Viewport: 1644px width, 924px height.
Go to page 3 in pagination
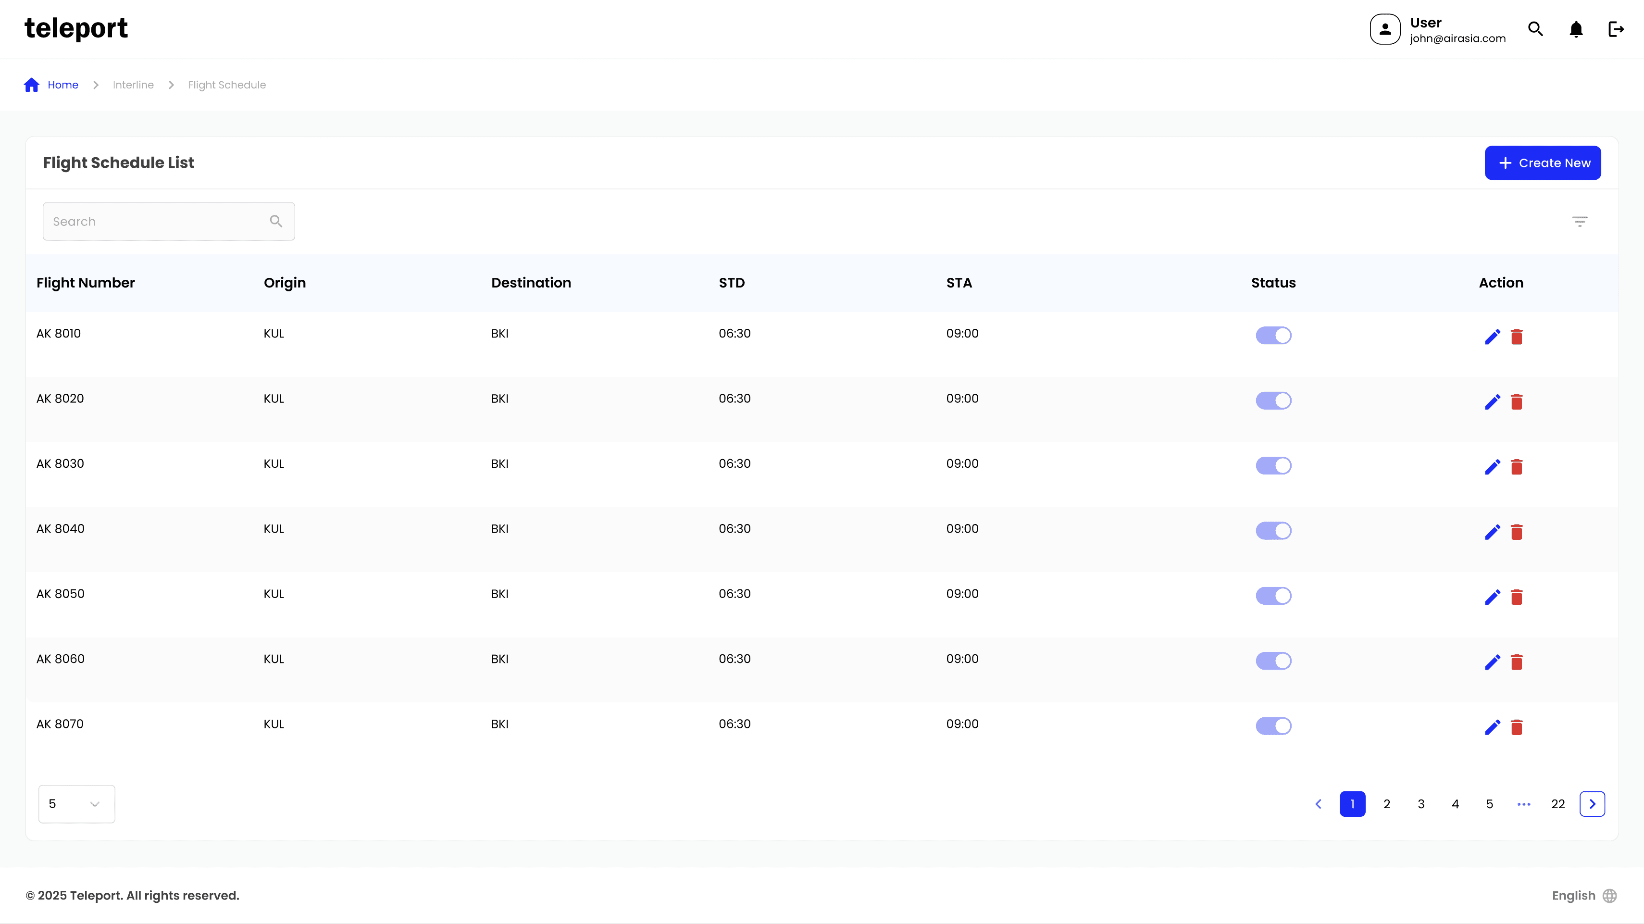click(x=1420, y=804)
